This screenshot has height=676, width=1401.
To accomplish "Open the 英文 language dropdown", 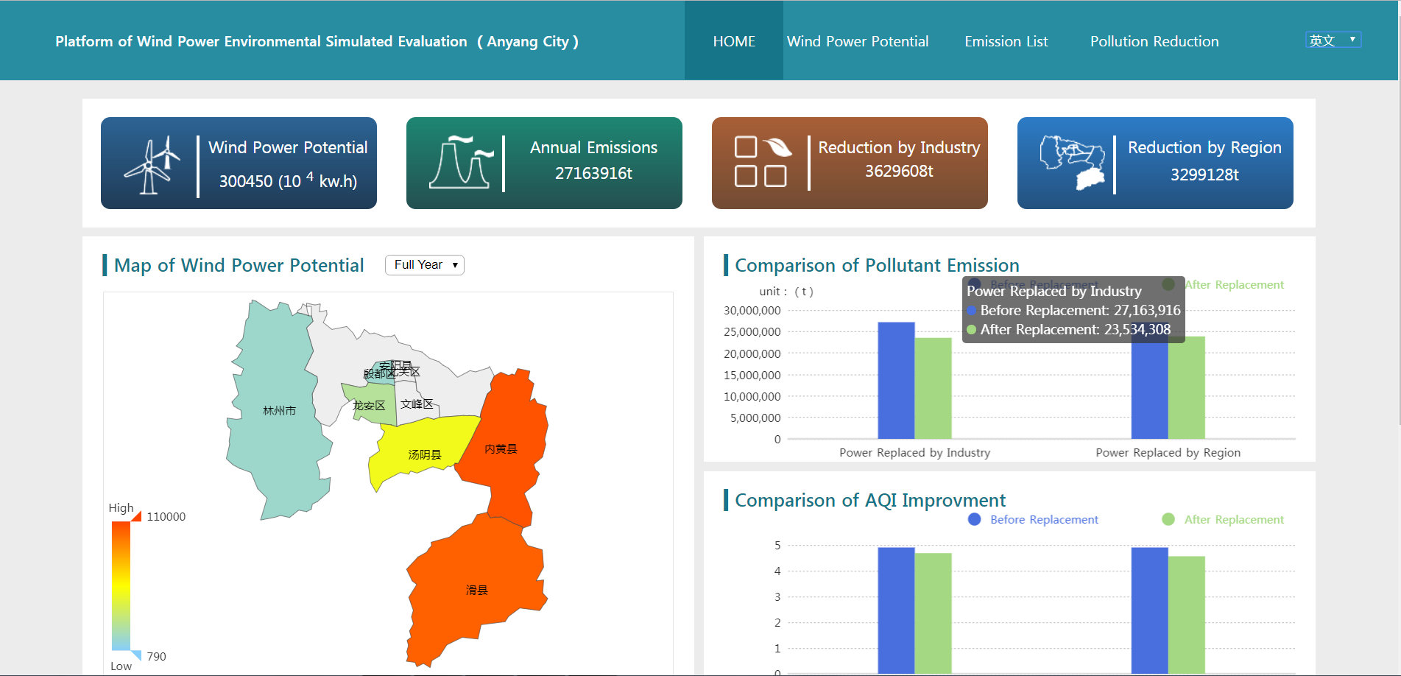I will click(1333, 40).
